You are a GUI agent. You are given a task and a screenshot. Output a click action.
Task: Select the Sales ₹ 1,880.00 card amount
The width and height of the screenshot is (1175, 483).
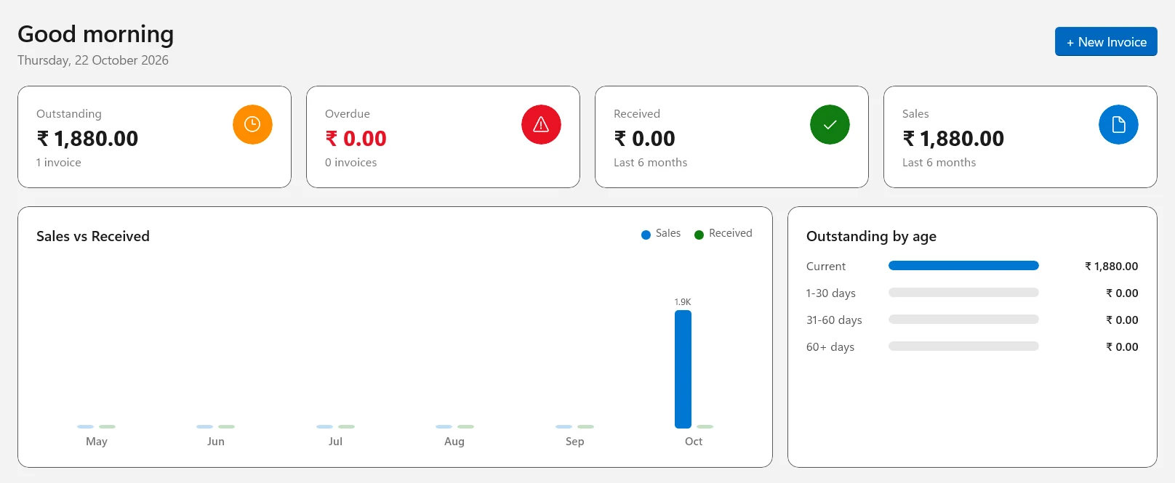click(x=953, y=138)
